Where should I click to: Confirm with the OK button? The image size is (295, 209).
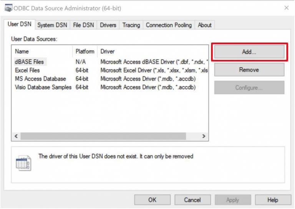(152, 200)
